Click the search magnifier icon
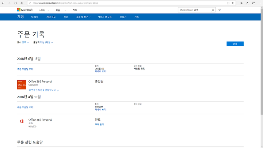This screenshot has width=263, height=148. click(x=213, y=10)
